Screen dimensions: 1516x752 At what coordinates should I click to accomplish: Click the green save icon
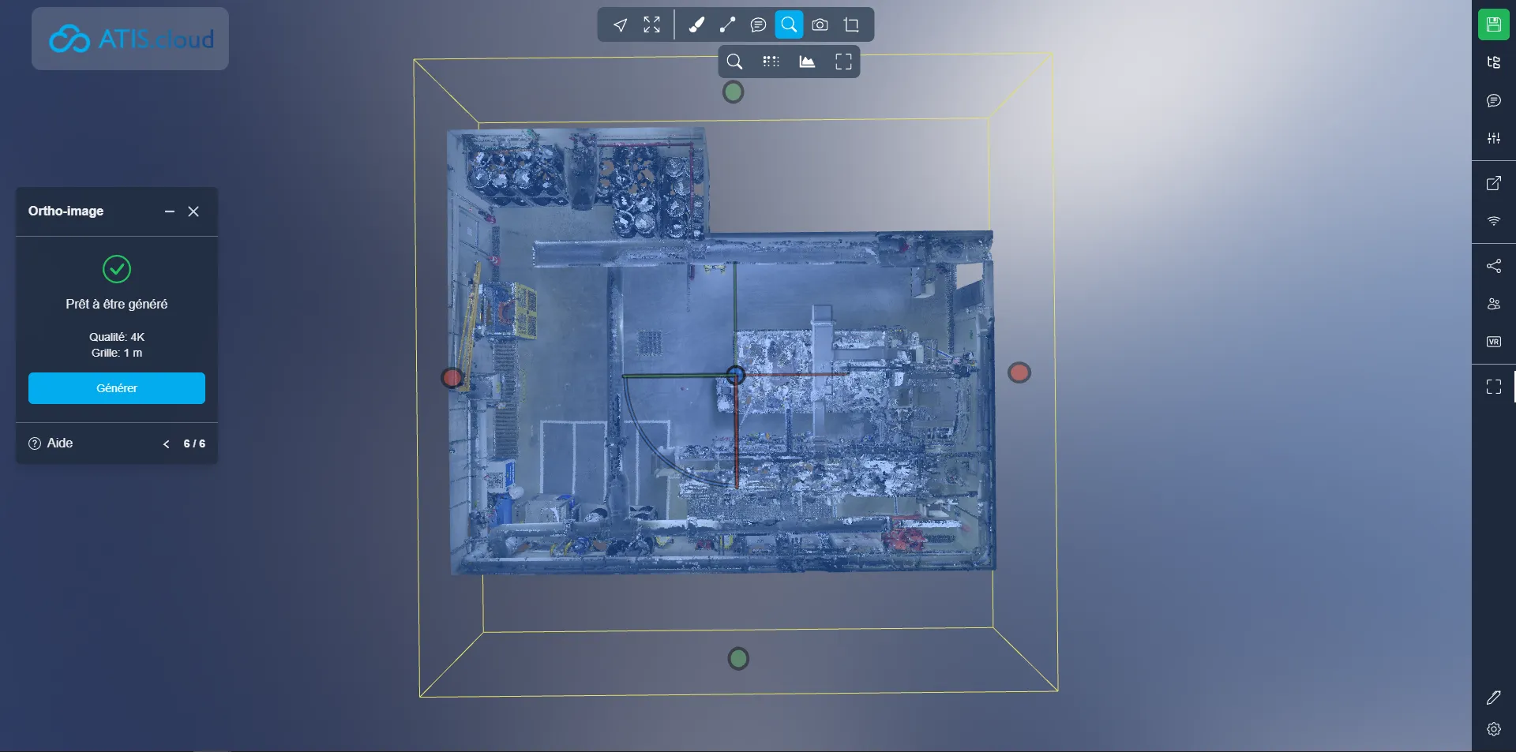click(x=1493, y=24)
